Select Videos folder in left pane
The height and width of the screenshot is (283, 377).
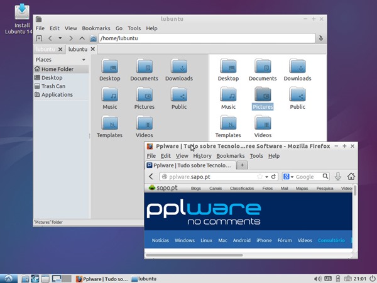[145, 126]
